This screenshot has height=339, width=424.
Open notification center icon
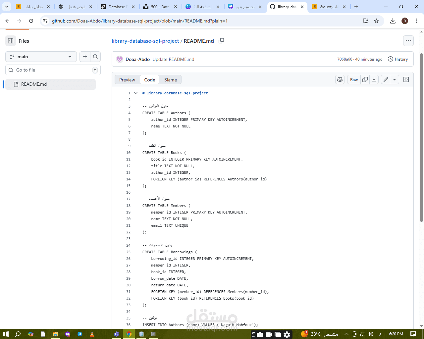[413, 334]
